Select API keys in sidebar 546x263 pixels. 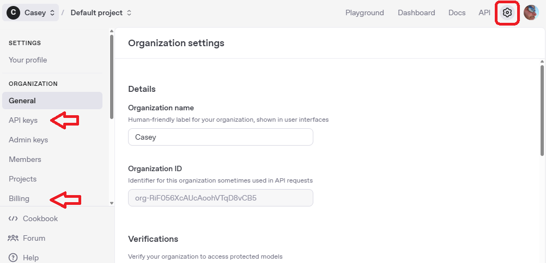tap(23, 120)
